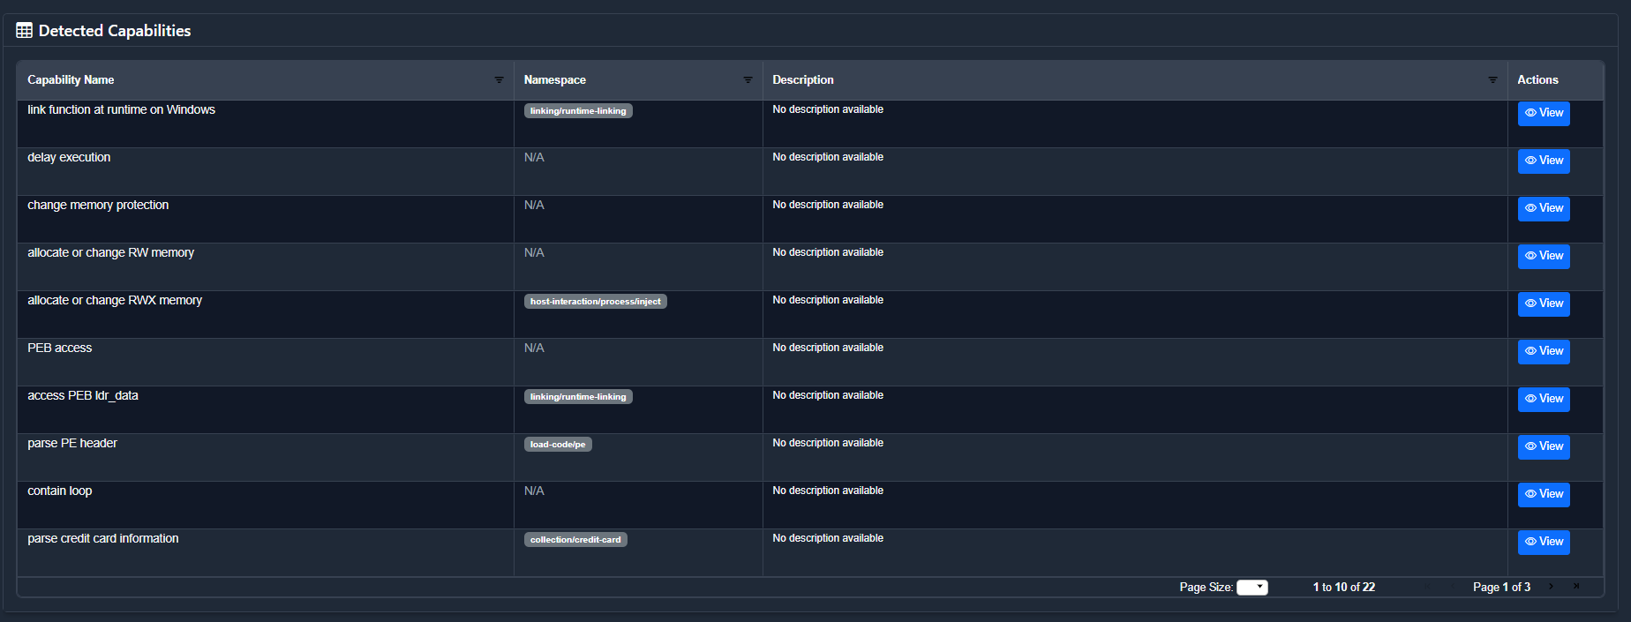Viewport: 1631px width, 622px height.
Task: Click the collection/credit-card namespace tag
Action: coord(575,540)
